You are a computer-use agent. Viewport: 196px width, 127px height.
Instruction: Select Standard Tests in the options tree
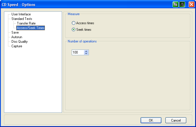tap(21, 19)
